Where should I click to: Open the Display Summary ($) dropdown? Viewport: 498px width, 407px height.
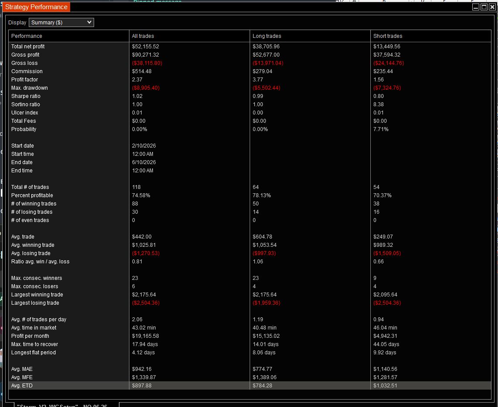point(61,23)
